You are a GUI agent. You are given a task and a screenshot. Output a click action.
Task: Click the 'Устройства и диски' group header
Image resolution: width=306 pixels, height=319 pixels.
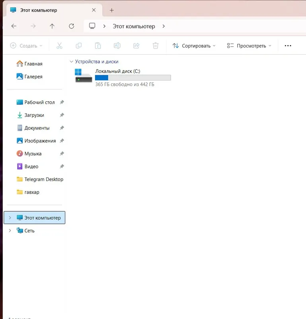click(97, 61)
